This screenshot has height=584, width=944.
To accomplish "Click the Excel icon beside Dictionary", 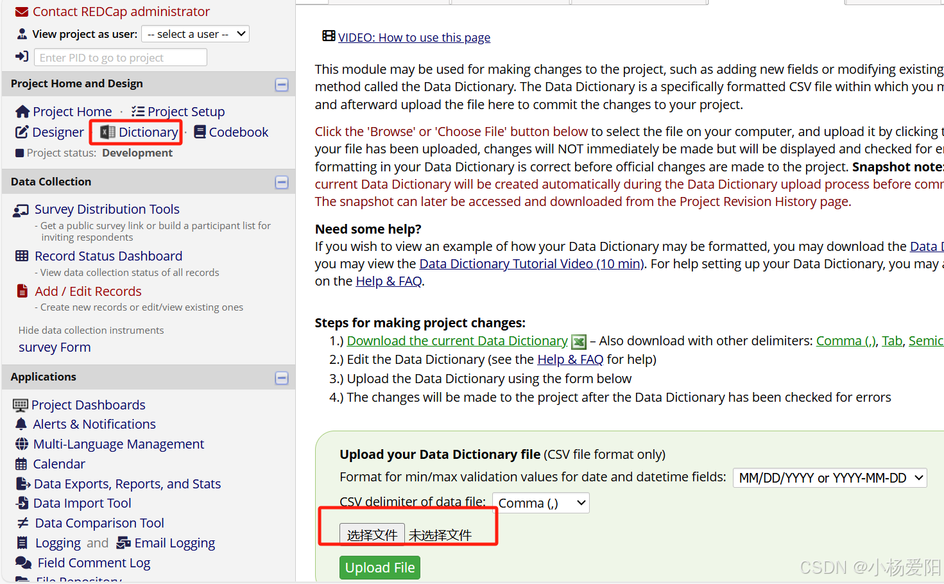I will coord(108,132).
